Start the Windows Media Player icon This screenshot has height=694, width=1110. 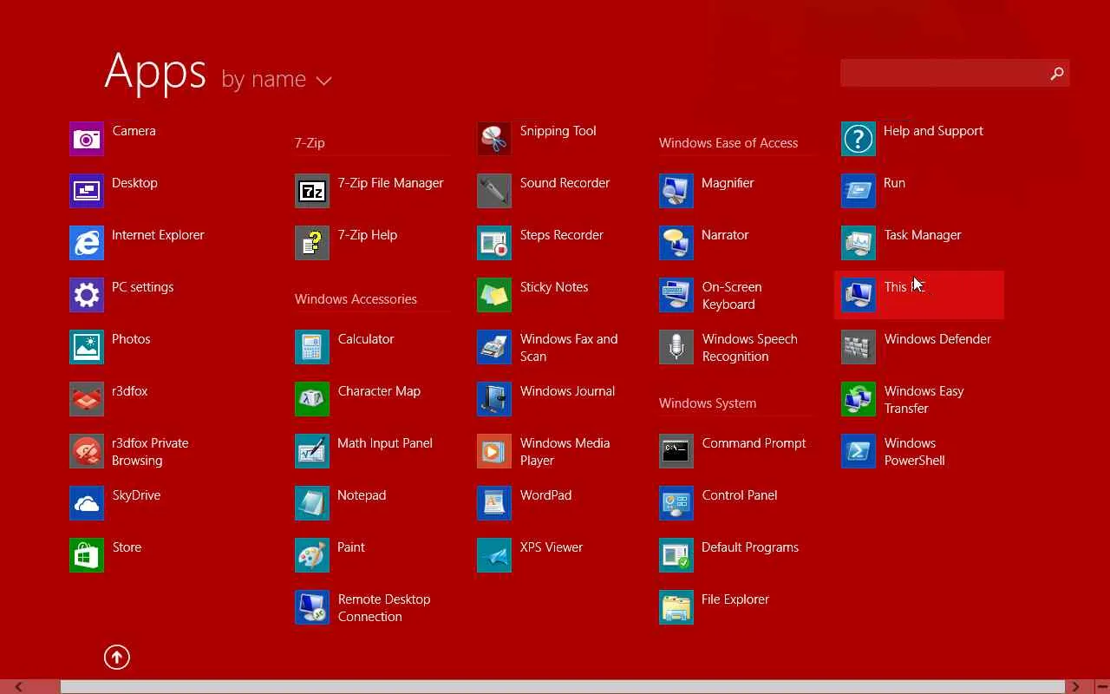[494, 451]
